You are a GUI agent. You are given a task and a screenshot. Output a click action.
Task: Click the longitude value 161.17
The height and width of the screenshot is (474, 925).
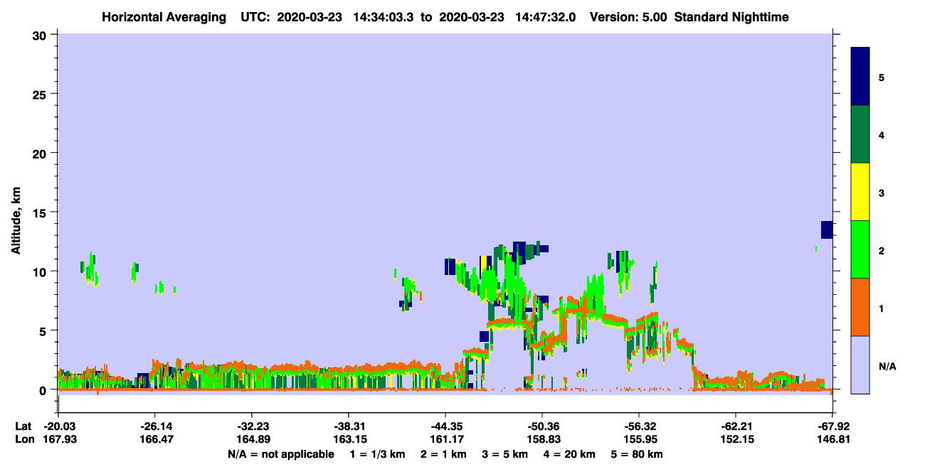coord(445,440)
